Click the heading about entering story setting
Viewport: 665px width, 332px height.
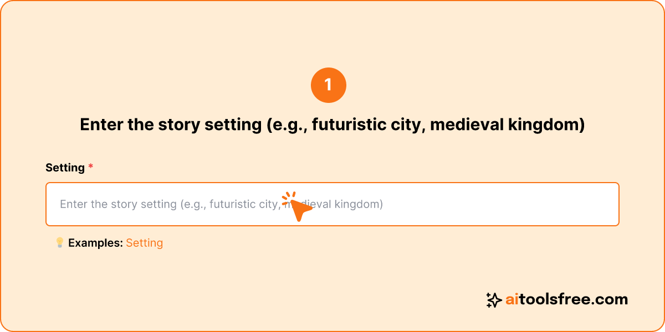tap(332, 124)
